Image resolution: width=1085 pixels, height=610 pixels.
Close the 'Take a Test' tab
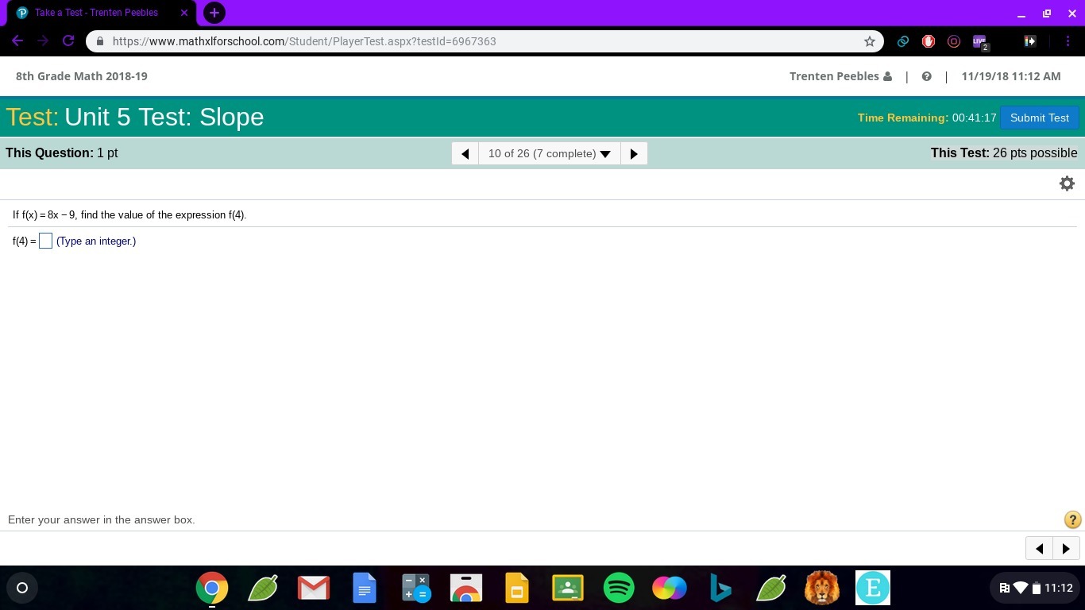pos(184,13)
